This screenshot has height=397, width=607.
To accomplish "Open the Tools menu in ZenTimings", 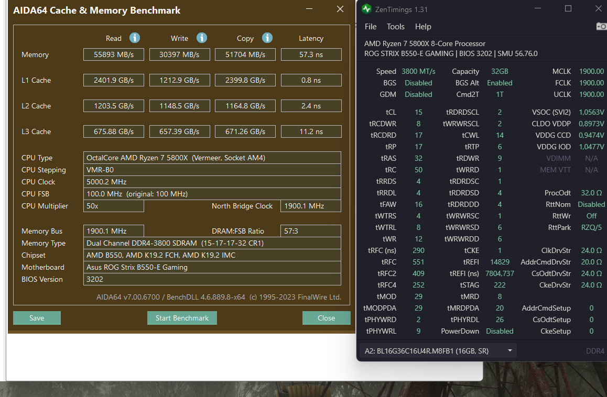I will tap(396, 27).
